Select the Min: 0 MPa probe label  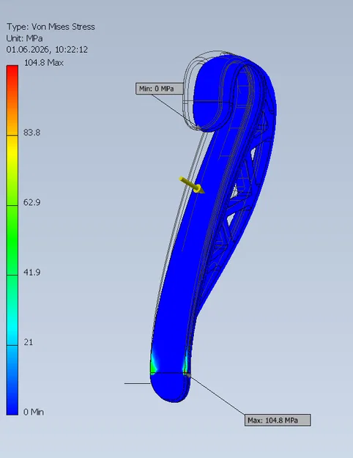160,89
